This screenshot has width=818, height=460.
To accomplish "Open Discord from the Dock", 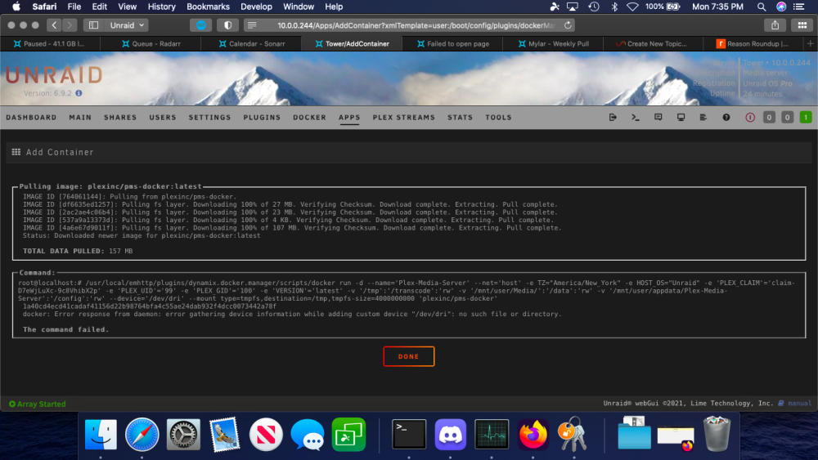I will pos(450,434).
